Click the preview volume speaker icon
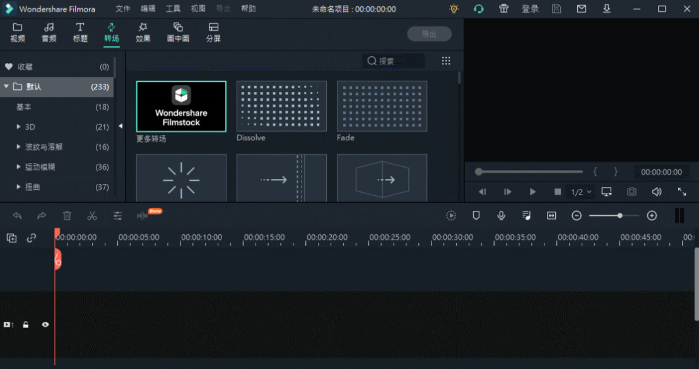 657,192
